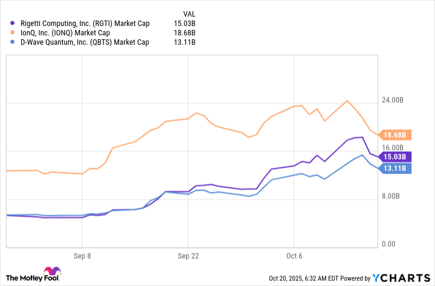Image resolution: width=435 pixels, height=286 pixels.
Task: Click the Sep 8 date axis label
Action: (82, 256)
